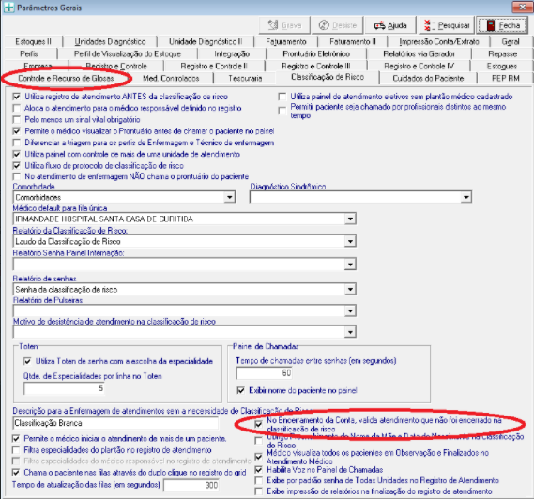Click the 'Classificação Branca' description field
Viewport: 534px width, 499px height.
point(115,423)
